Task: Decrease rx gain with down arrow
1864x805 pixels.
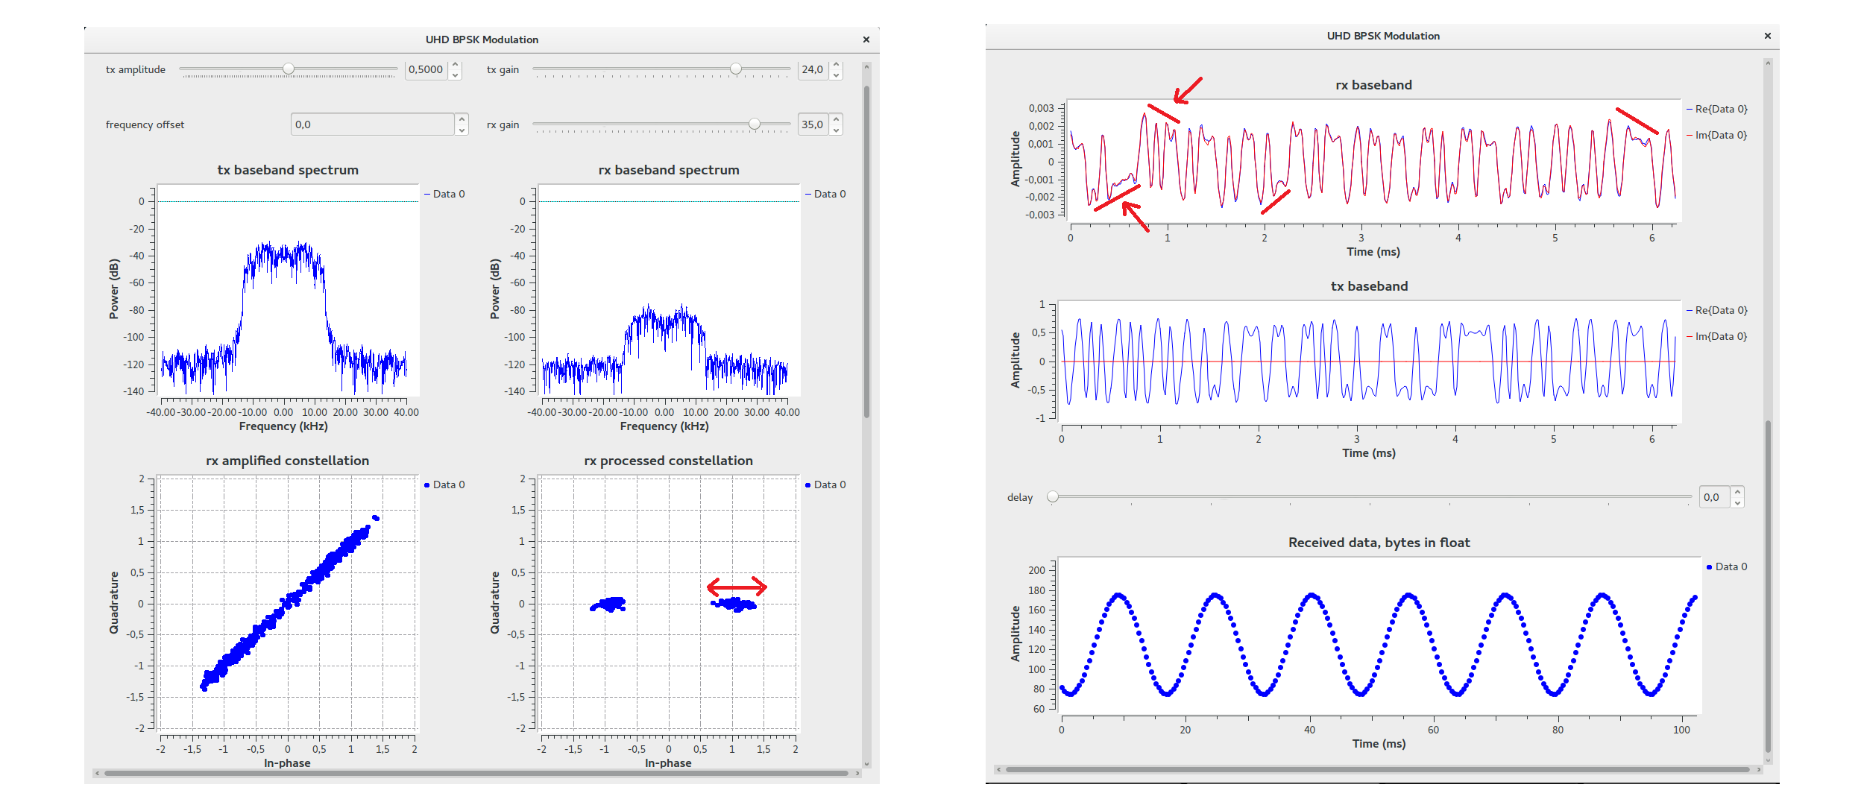Action: (x=836, y=130)
